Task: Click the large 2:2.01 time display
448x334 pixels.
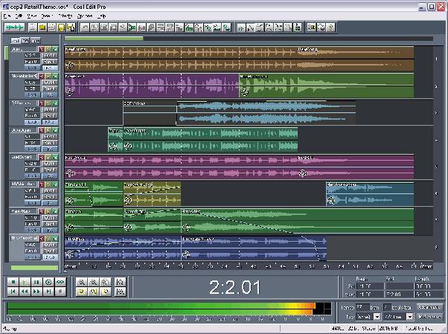Action: click(x=235, y=286)
